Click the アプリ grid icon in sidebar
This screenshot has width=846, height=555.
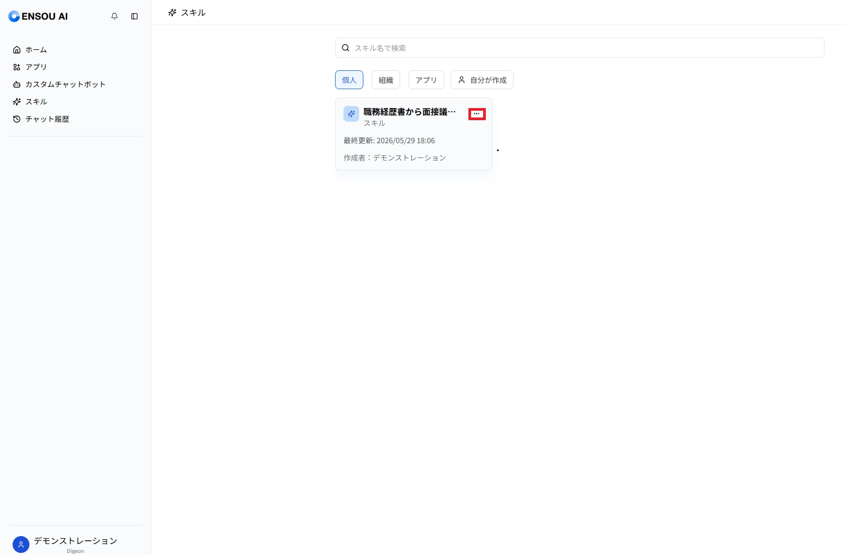(x=17, y=67)
